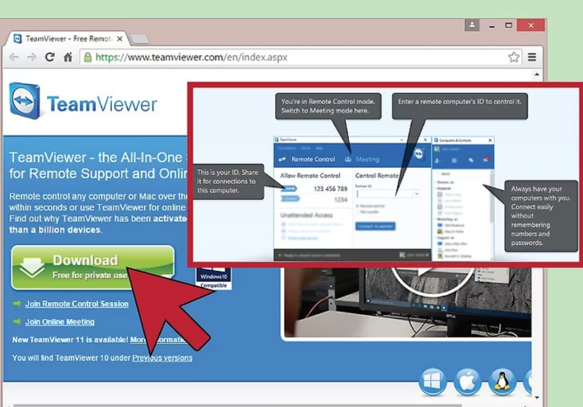Select the Apple Mac download icon
The height and width of the screenshot is (407, 583).
[x=468, y=381]
